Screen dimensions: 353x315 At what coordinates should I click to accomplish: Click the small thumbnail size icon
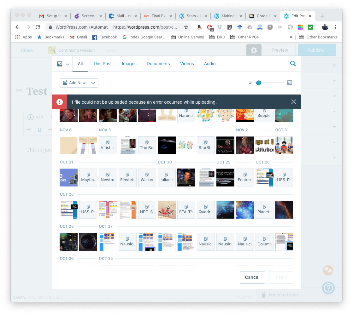tap(250, 83)
